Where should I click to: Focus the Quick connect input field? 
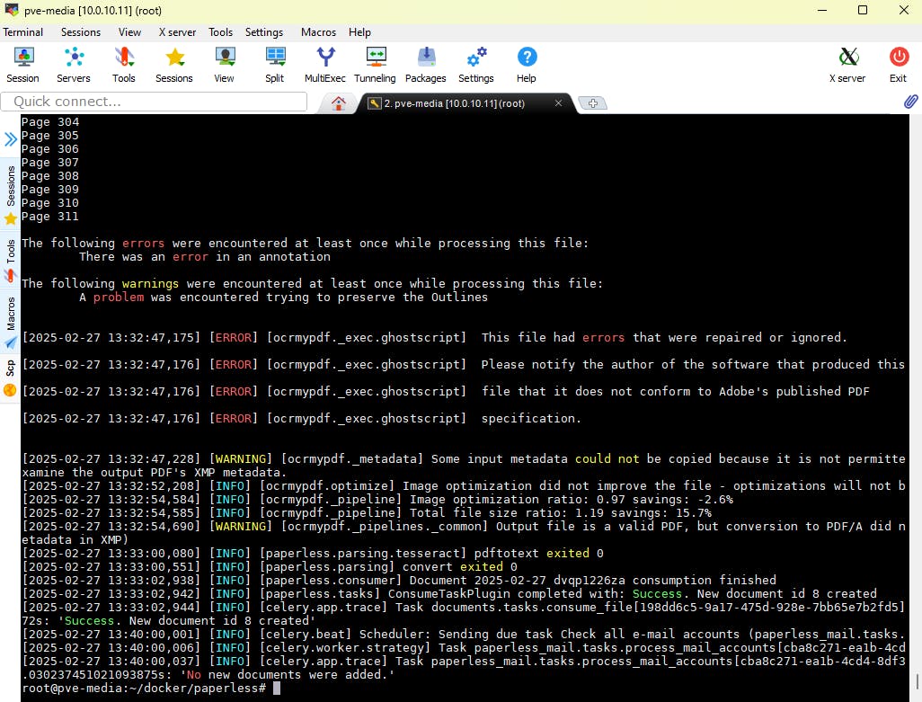click(x=154, y=102)
